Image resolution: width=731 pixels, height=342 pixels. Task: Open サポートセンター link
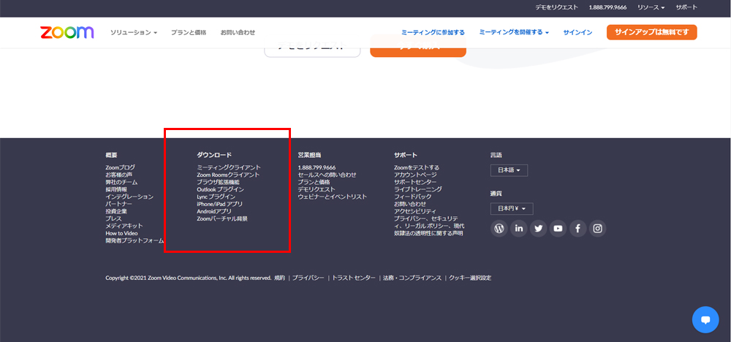[415, 182]
